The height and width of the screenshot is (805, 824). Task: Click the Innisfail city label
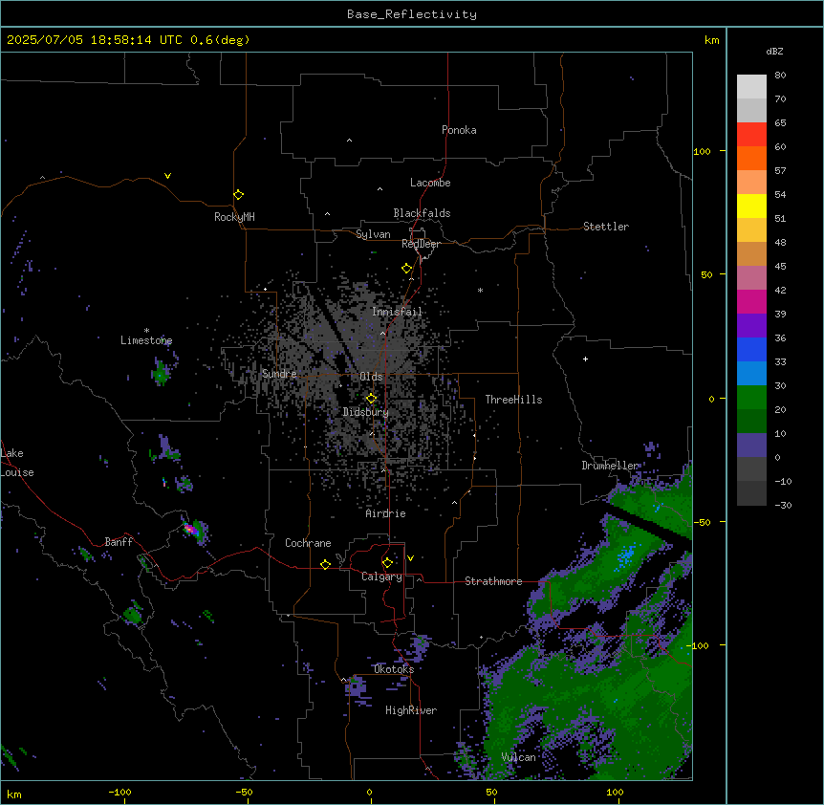click(397, 312)
